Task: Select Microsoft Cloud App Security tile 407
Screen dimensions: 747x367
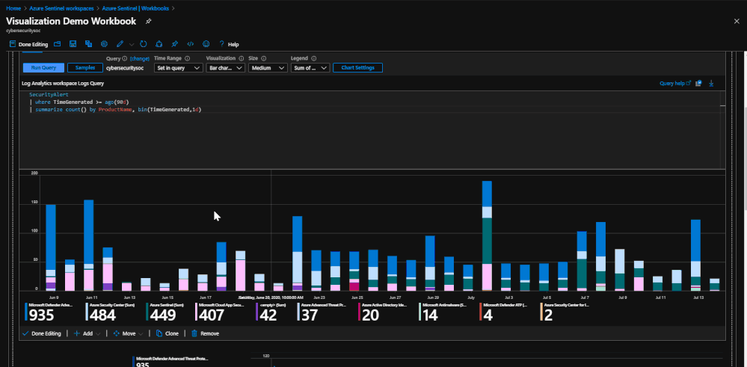Action: coord(219,311)
